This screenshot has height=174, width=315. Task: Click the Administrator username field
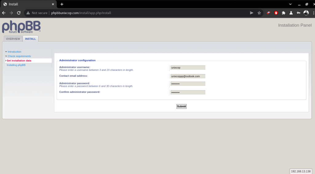[x=188, y=68]
